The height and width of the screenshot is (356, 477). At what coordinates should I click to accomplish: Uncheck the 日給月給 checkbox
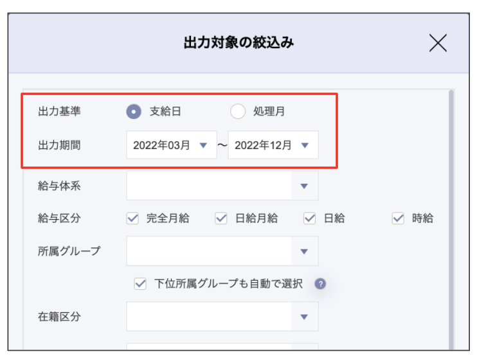pos(222,218)
